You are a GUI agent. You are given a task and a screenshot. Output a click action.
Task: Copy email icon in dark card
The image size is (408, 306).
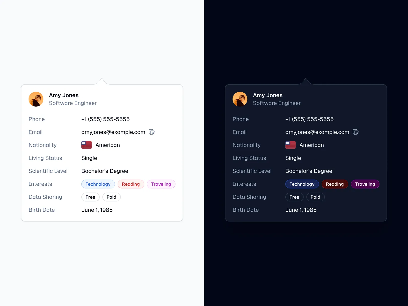356,132
